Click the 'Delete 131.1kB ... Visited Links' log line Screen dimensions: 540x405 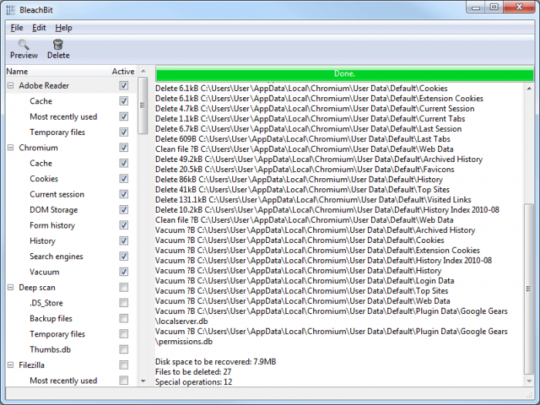(313, 200)
